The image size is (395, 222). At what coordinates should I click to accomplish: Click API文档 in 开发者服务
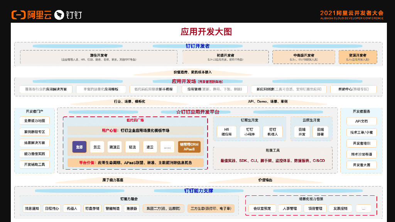[x=361, y=121]
